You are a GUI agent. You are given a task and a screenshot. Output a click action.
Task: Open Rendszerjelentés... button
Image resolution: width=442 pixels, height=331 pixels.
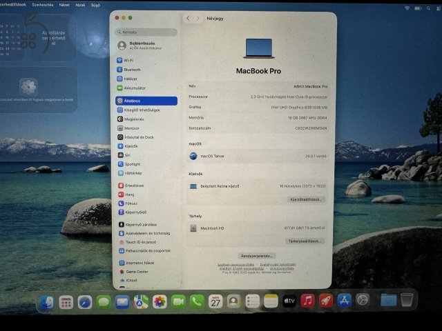[x=256, y=256]
